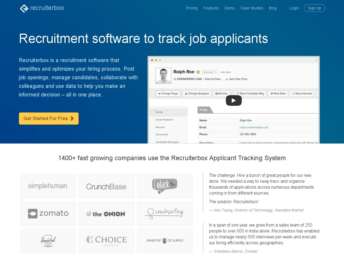Viewport: 344px width, 258px height.
Task: Click Documents in preview sidebar
Action: click(162, 134)
